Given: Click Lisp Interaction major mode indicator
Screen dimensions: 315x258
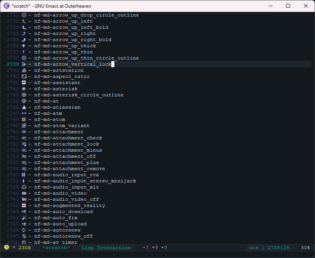Looking at the screenshot, I should tap(106, 248).
